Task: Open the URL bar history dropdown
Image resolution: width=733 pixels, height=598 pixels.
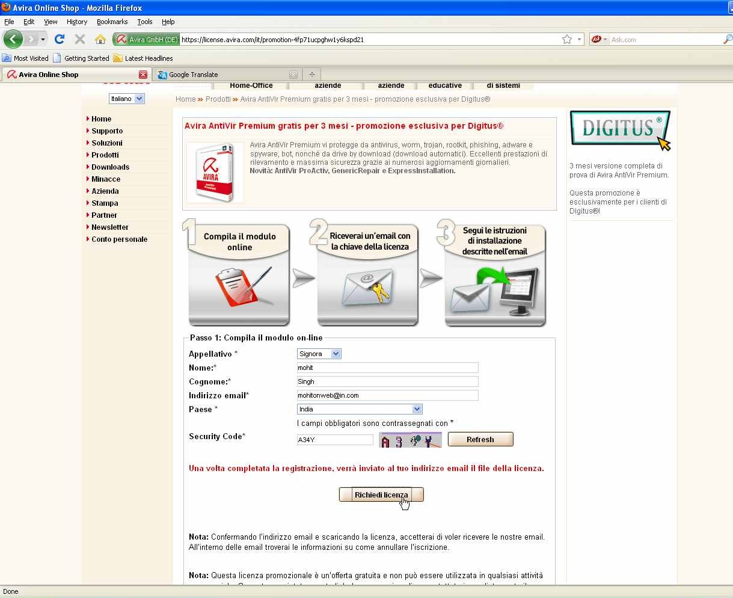Action: (x=580, y=40)
